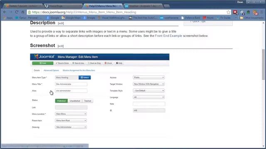Follow the Front End Example link

168,36
